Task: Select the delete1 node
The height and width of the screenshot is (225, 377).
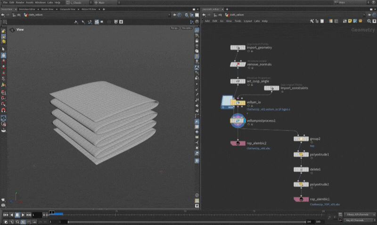Action: tap(301, 169)
